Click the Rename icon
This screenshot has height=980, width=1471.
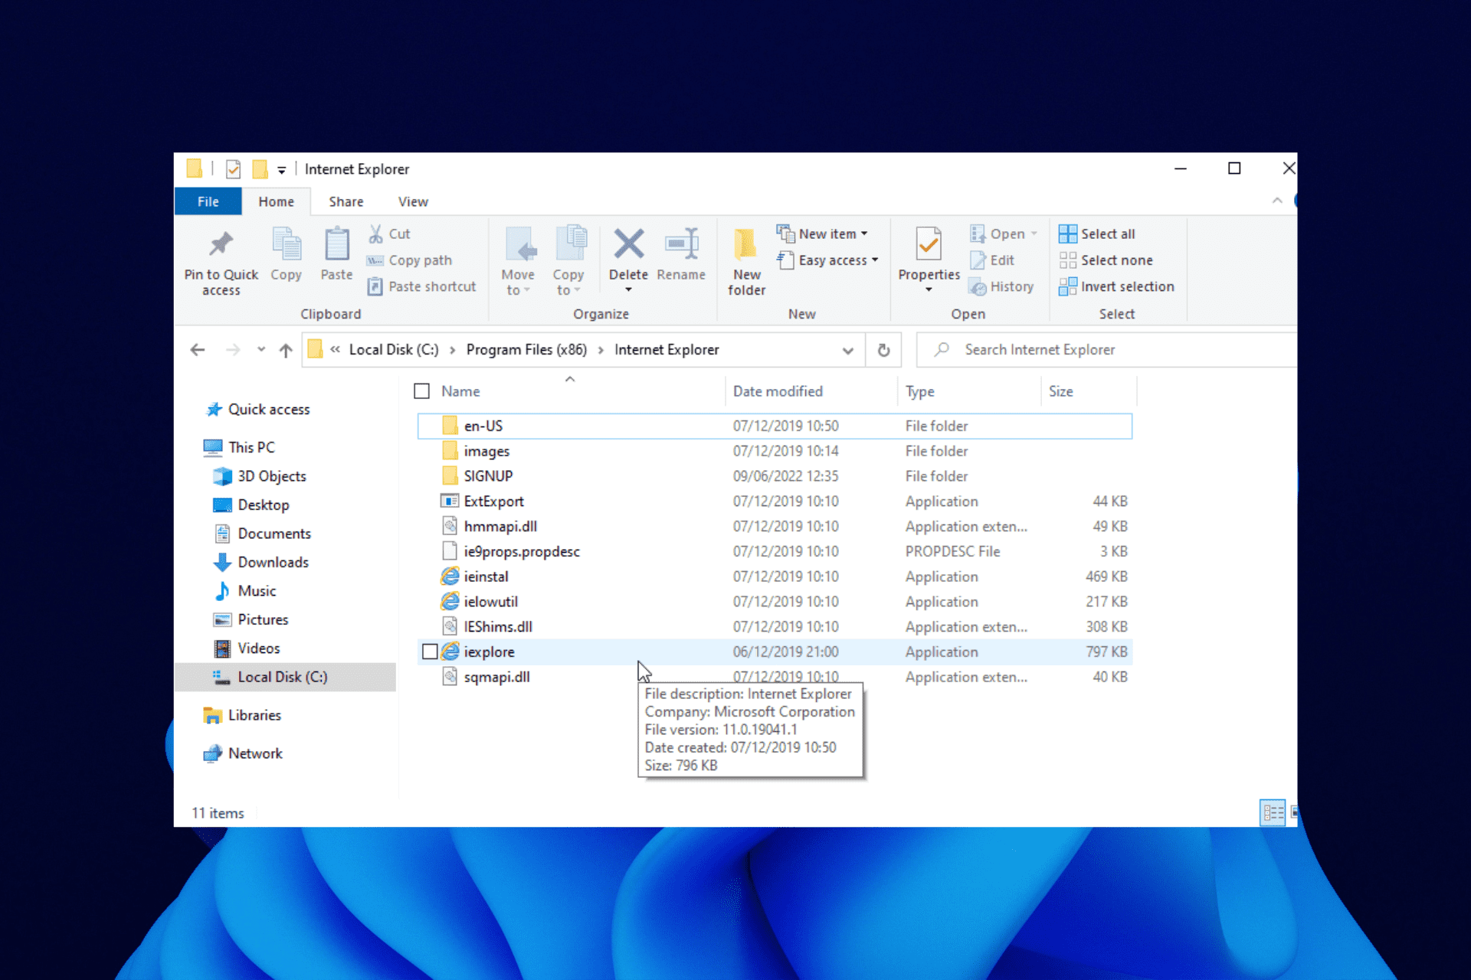click(x=681, y=245)
